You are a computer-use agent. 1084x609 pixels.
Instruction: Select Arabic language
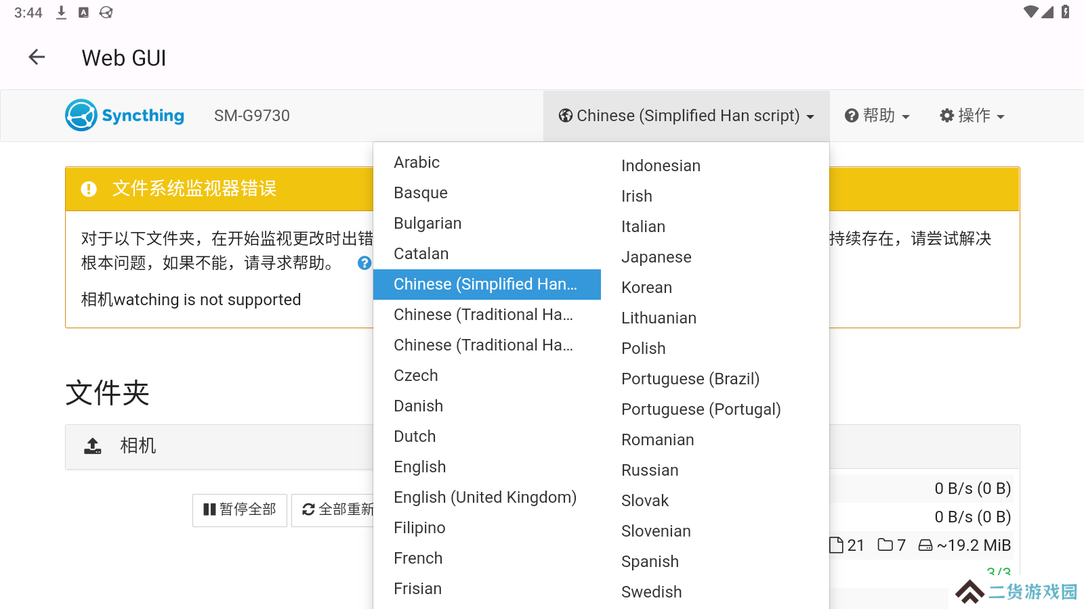486,162
